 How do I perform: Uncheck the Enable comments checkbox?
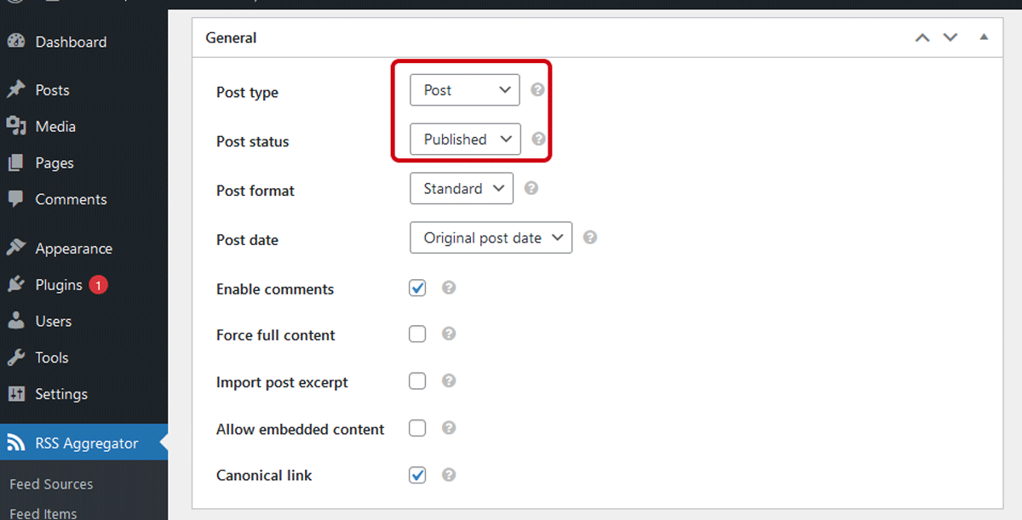417,289
